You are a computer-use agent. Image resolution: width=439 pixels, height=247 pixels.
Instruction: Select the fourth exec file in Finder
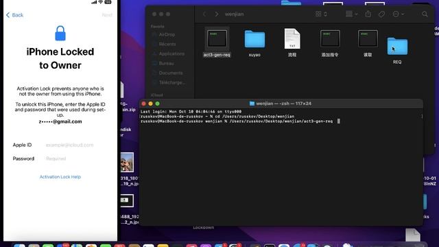(x=330, y=43)
